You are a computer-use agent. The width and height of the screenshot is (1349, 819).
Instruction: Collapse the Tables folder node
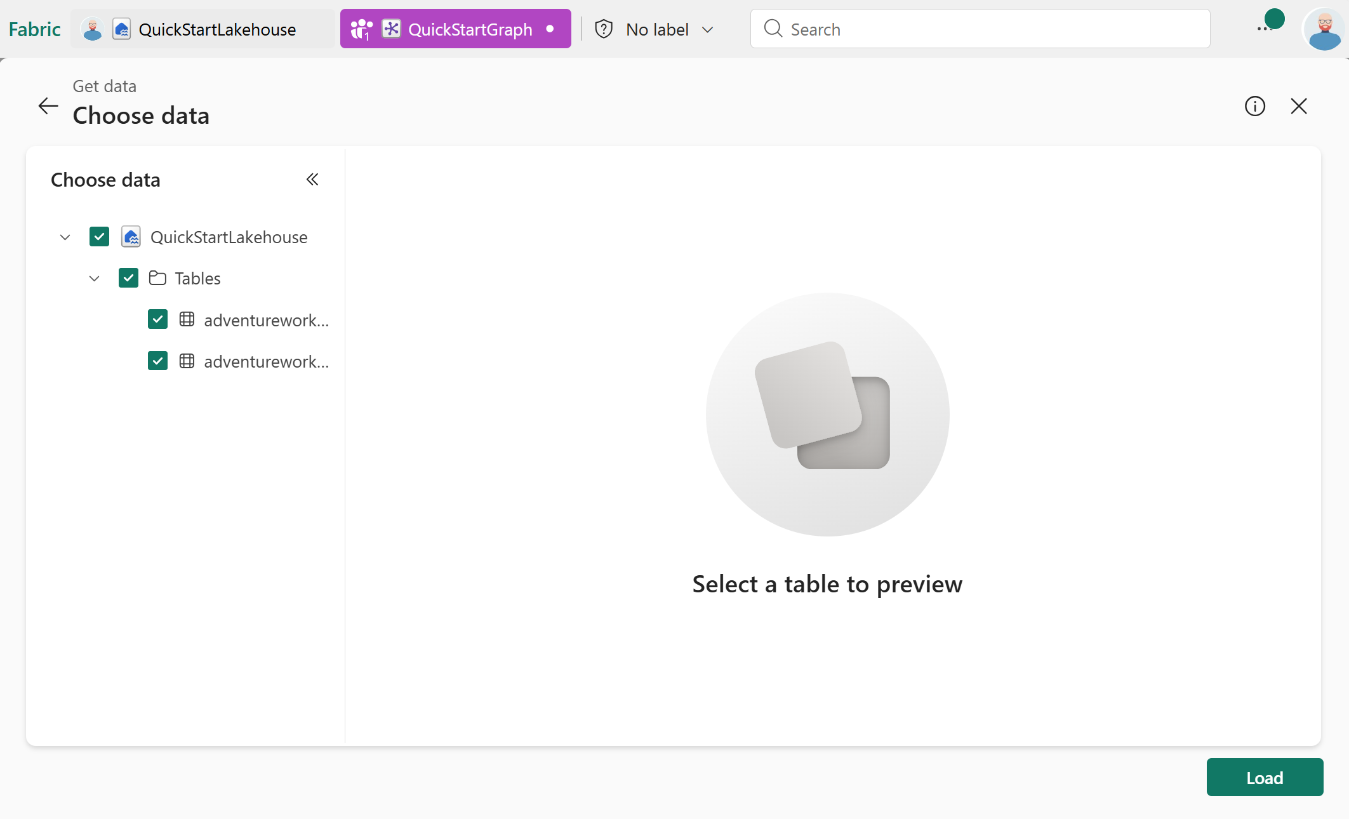coord(94,279)
